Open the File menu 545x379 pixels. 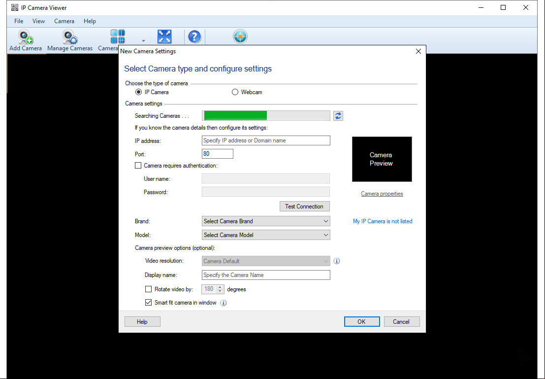pos(19,21)
